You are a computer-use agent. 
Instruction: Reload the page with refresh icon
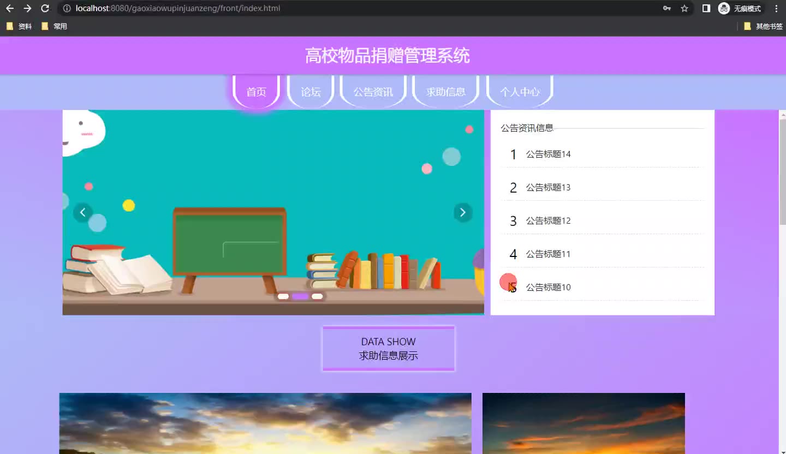45,8
